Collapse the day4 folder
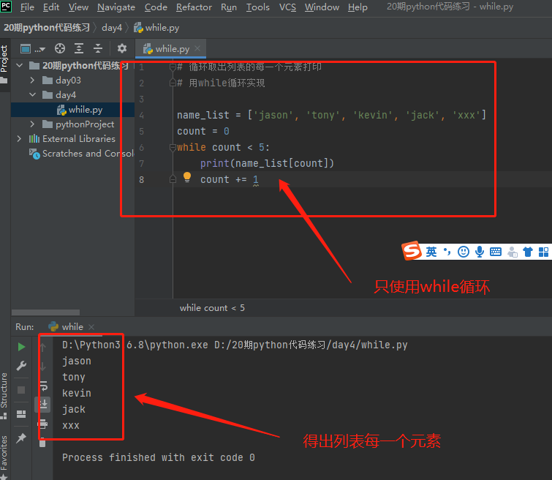Viewport: 552px width, 480px height. [x=32, y=95]
